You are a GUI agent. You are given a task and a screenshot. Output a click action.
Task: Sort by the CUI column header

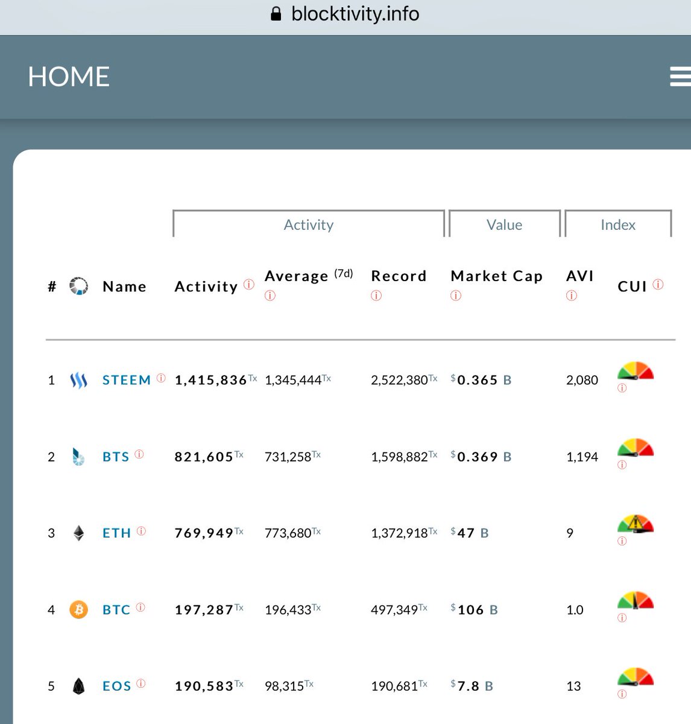(x=633, y=287)
